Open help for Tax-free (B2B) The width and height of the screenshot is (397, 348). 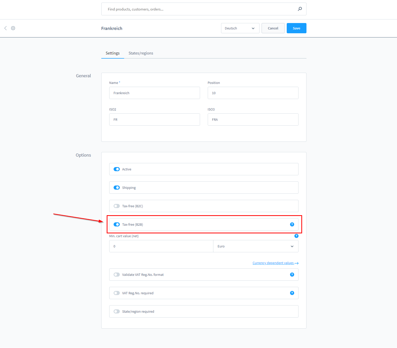[x=292, y=224]
